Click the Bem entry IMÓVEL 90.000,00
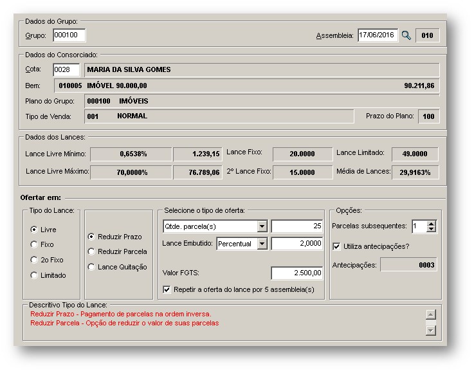The image size is (474, 373). 117,86
